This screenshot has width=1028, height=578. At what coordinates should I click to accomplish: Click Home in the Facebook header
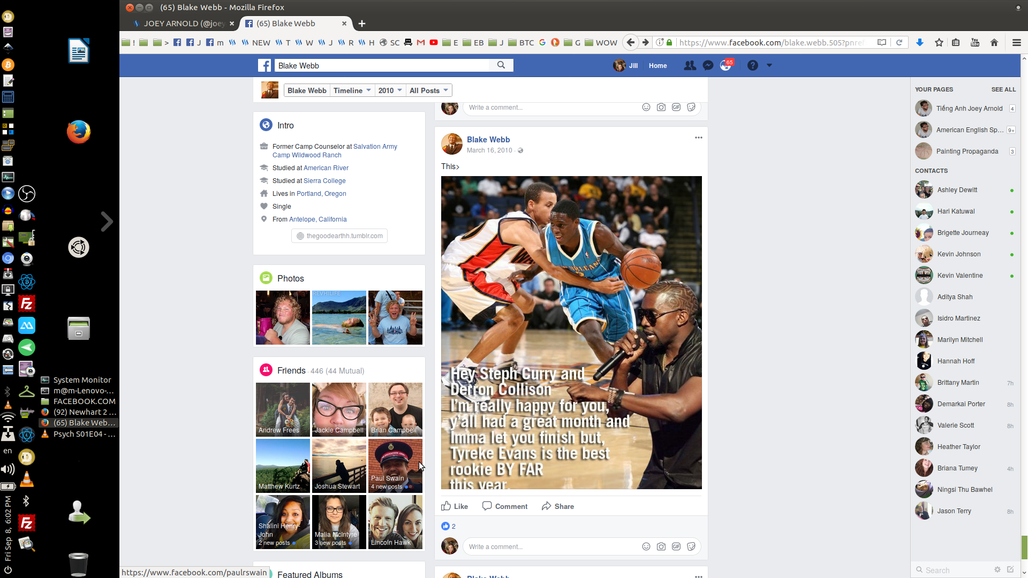657,65
